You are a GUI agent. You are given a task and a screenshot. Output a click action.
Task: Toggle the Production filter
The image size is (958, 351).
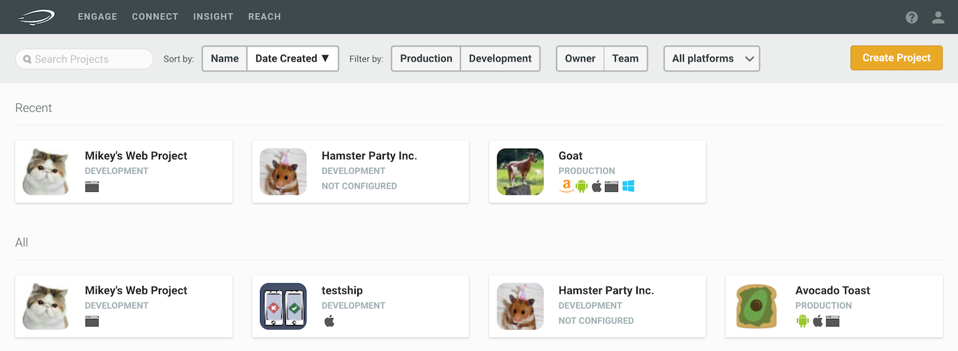pos(426,59)
